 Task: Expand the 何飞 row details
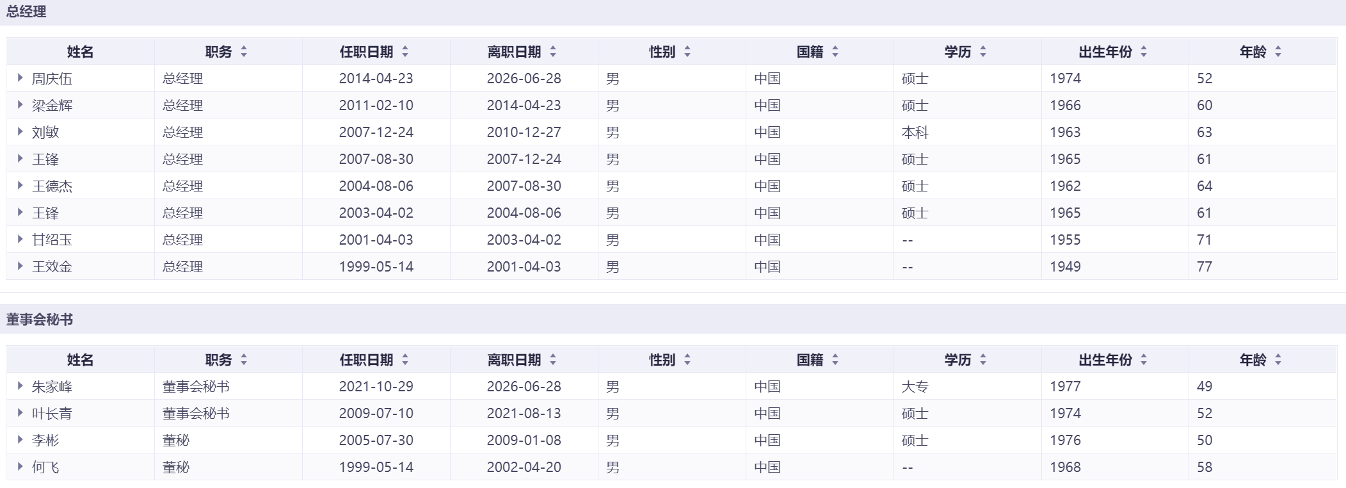[20, 467]
